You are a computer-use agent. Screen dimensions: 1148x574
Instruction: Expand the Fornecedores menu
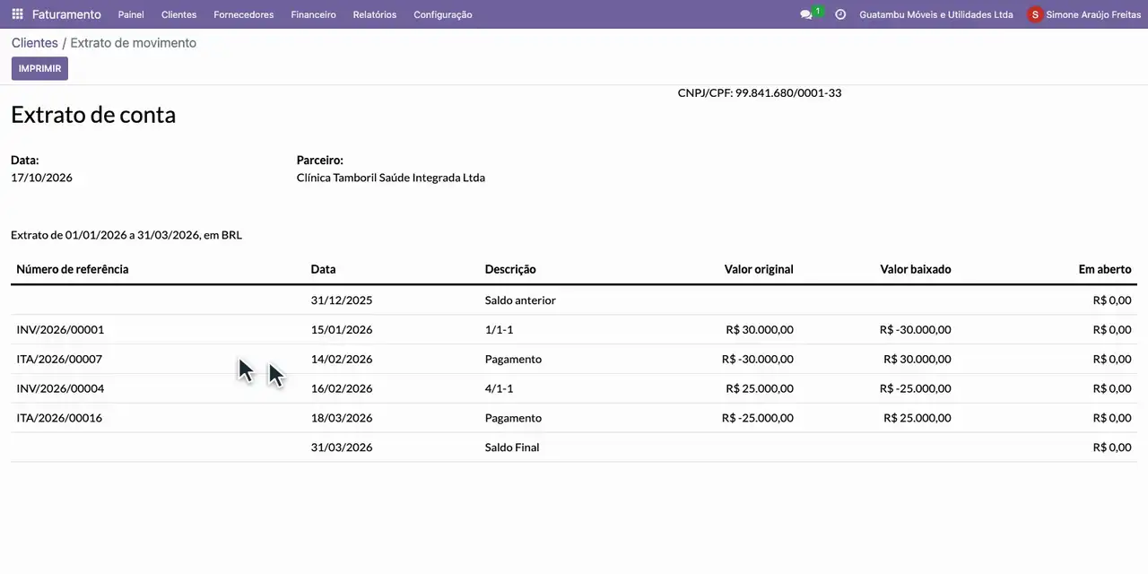coord(244,14)
